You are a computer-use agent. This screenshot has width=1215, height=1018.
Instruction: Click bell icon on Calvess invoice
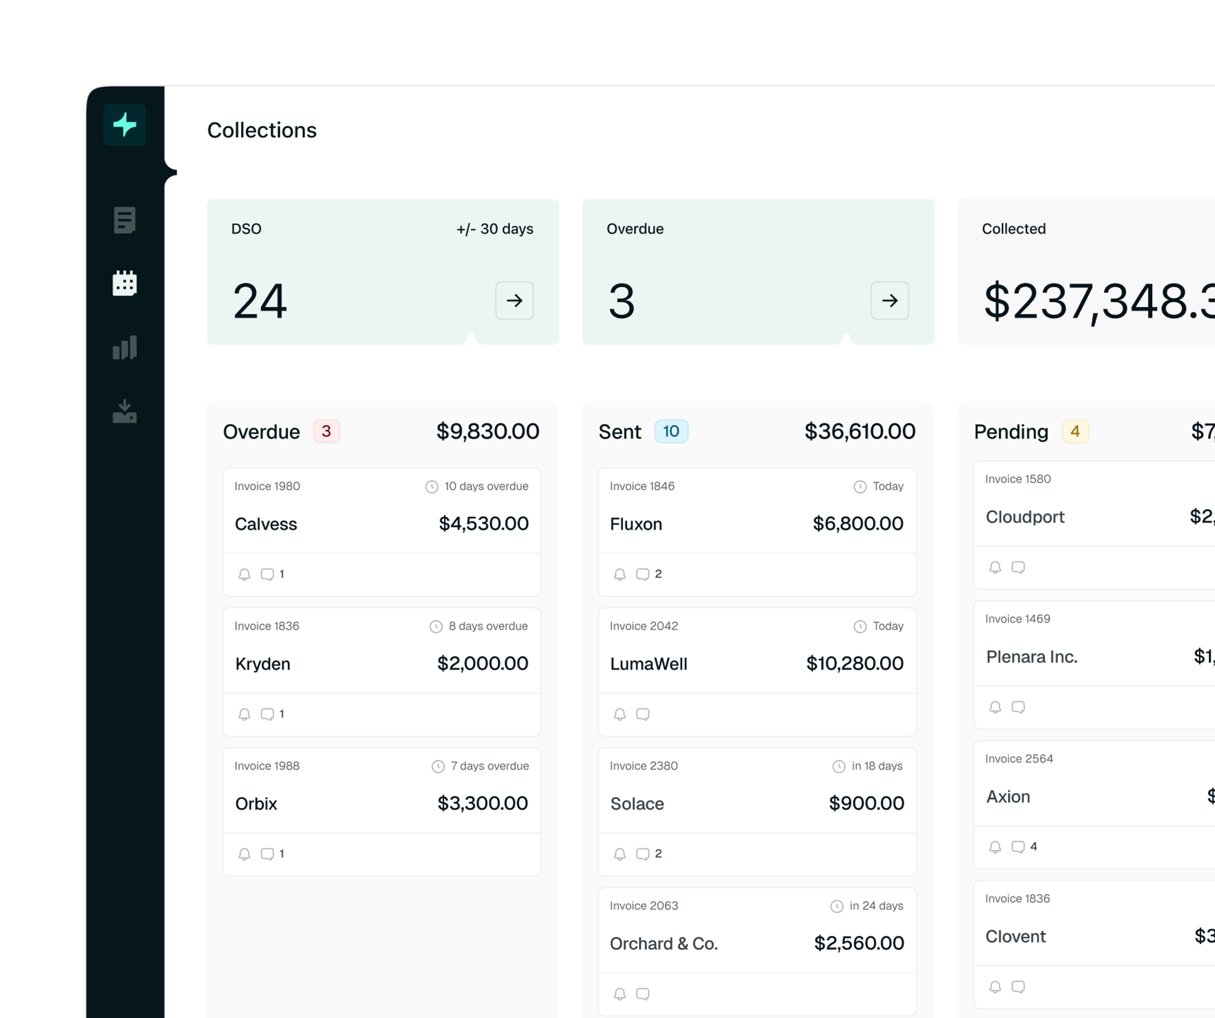[244, 574]
